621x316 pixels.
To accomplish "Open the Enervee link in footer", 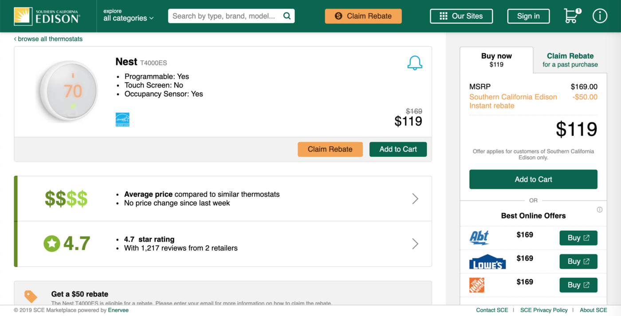I will click(x=118, y=310).
